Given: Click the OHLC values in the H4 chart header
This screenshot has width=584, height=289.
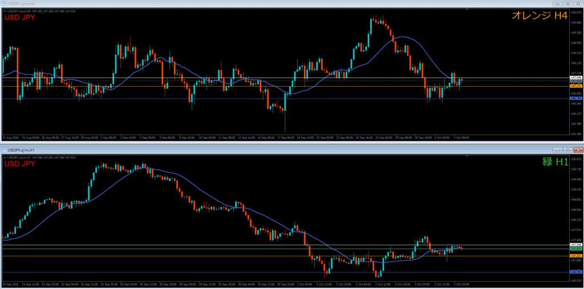Looking at the screenshot, I should pyautogui.click(x=54, y=11).
